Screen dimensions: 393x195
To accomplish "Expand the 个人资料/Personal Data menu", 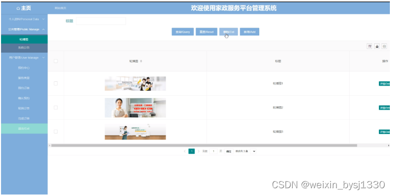I will 25,19.
